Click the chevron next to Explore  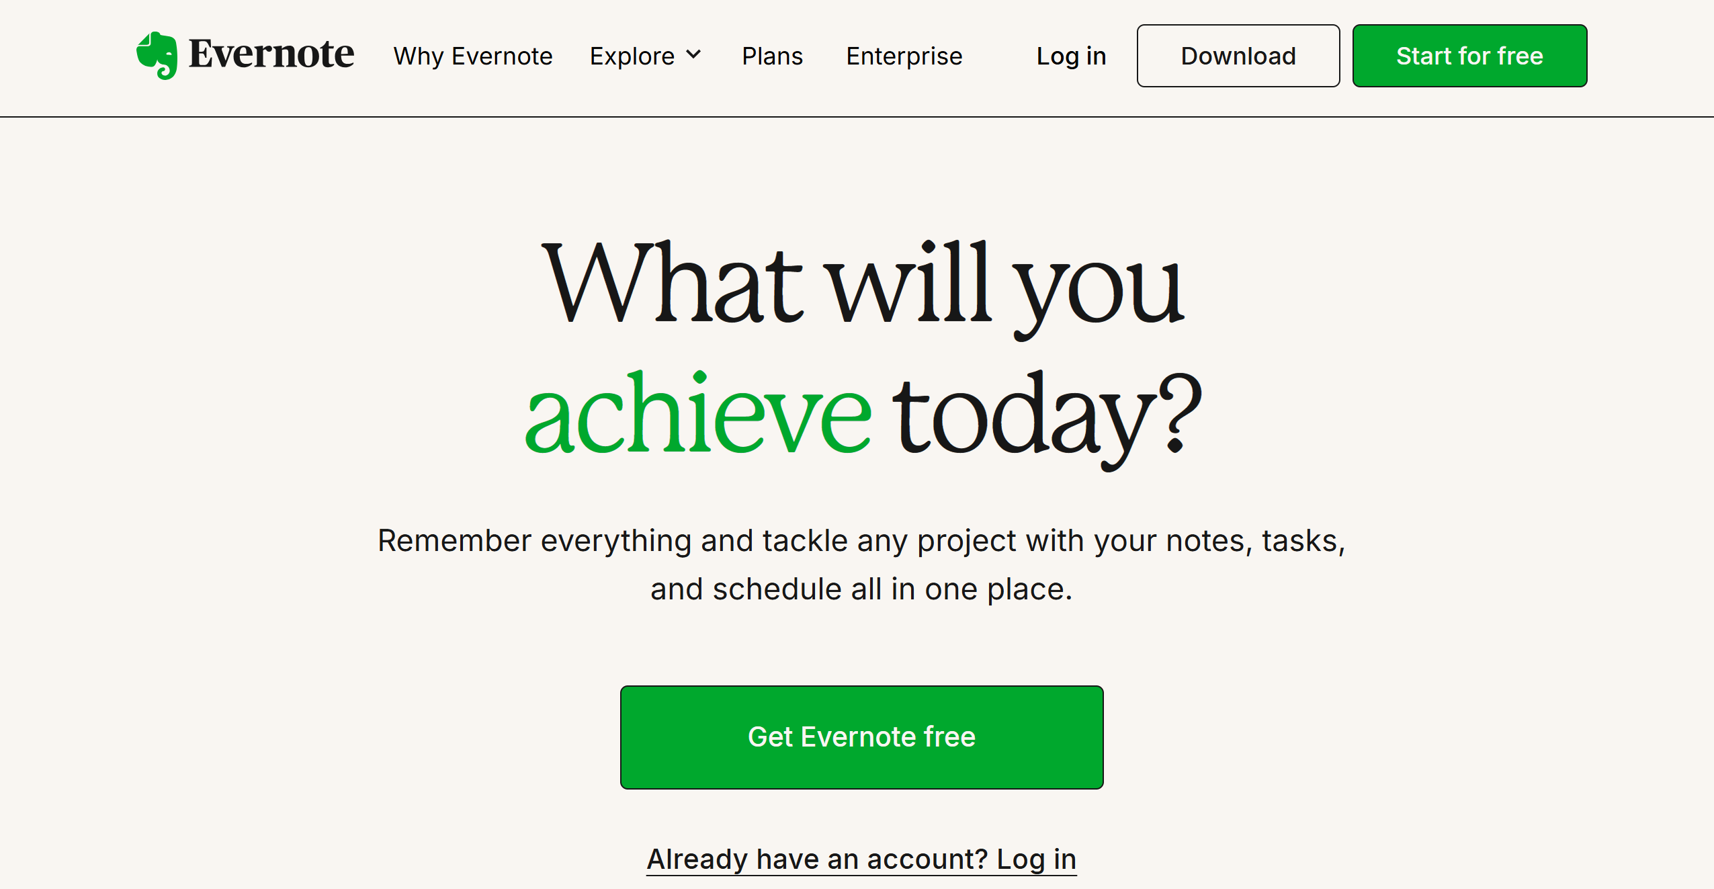(x=693, y=56)
